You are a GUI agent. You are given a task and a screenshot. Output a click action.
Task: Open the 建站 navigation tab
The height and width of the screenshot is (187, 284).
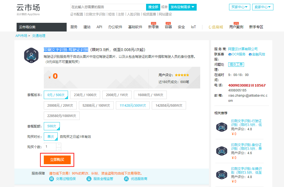tap(87, 27)
